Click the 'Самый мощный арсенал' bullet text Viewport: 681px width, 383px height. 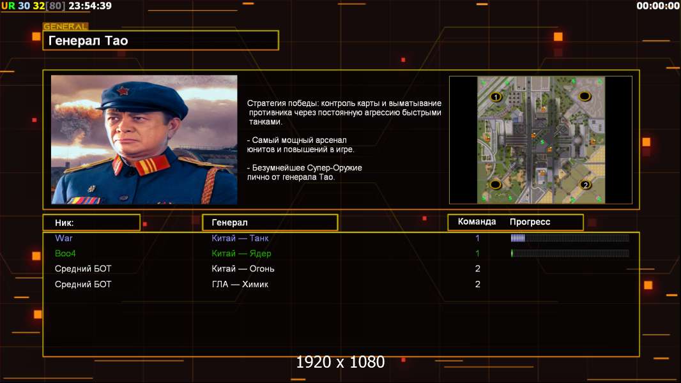(300, 145)
